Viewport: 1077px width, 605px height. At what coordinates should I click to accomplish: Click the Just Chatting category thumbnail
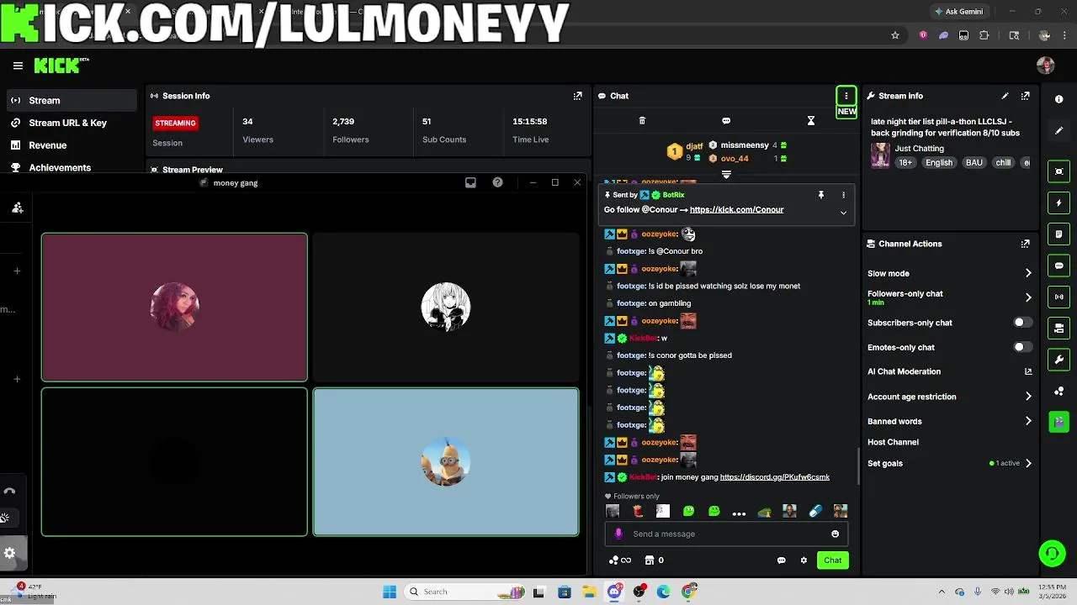tap(880, 155)
